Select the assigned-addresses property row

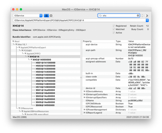coord(117,66)
